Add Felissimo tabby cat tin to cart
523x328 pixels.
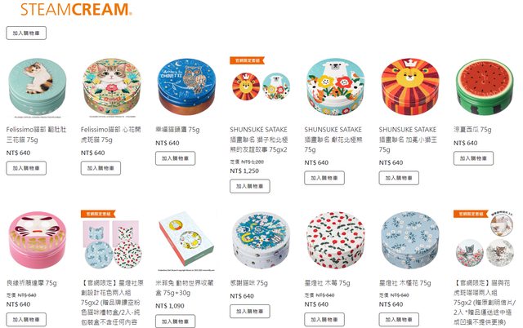tap(101, 168)
